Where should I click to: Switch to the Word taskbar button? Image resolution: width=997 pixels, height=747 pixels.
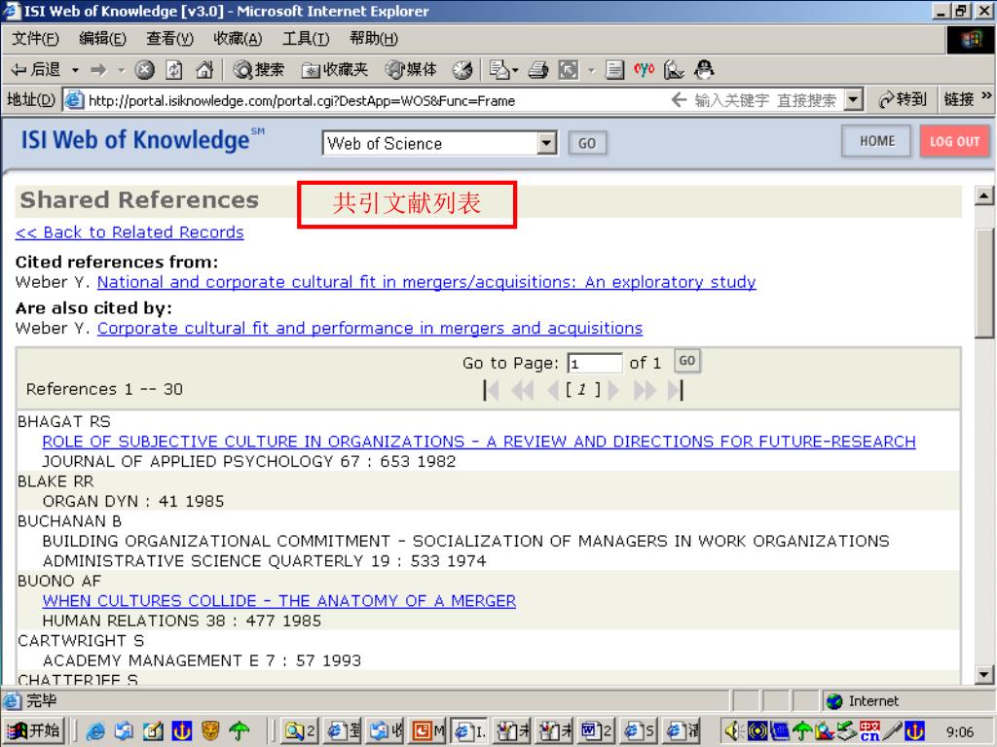(597, 731)
